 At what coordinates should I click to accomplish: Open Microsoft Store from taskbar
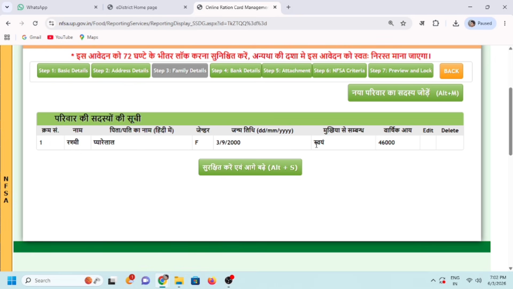(195, 281)
